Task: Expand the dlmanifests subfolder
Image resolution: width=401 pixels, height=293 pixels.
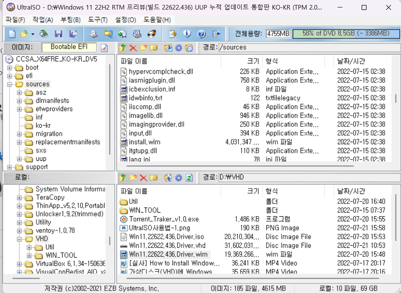Action: pos(19,101)
